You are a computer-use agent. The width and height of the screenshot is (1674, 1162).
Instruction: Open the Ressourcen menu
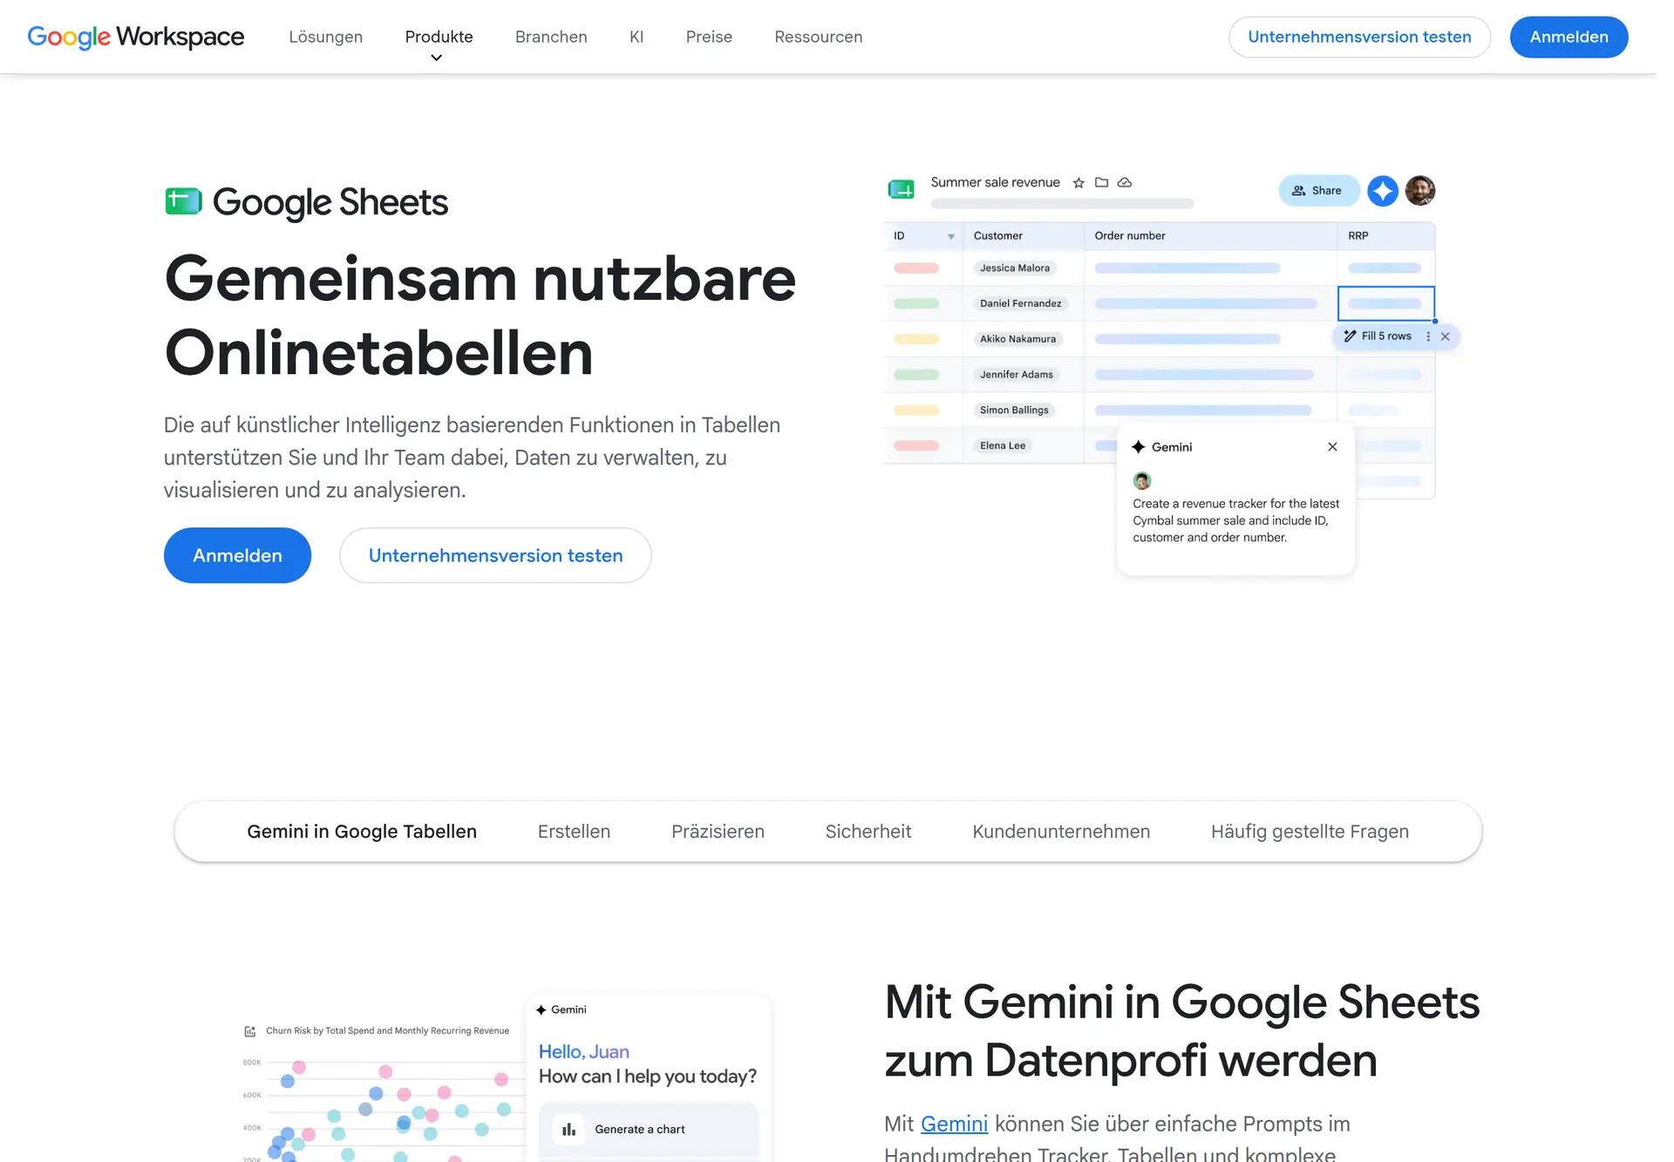[x=819, y=37]
